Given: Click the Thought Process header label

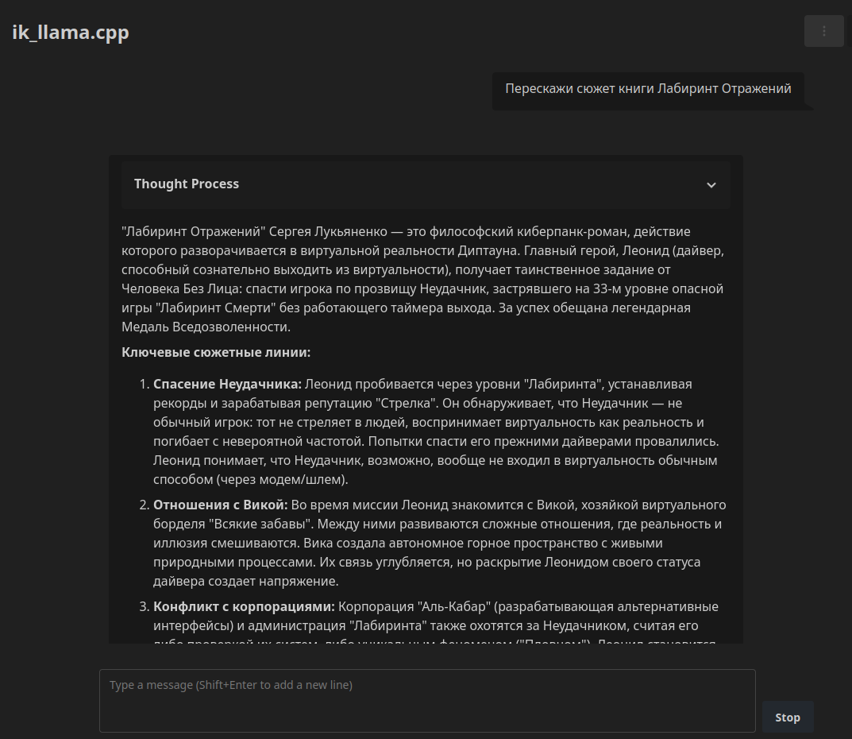Looking at the screenshot, I should (187, 184).
